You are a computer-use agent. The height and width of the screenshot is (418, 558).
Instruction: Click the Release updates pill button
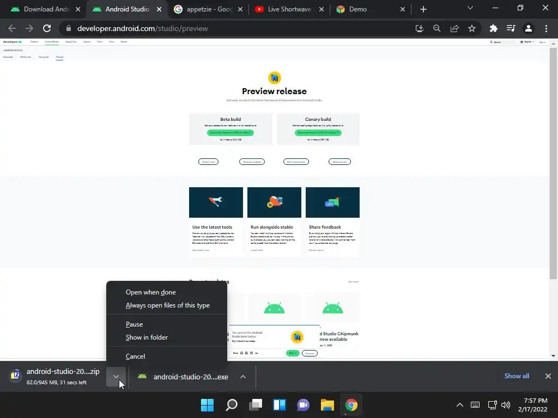252,162
